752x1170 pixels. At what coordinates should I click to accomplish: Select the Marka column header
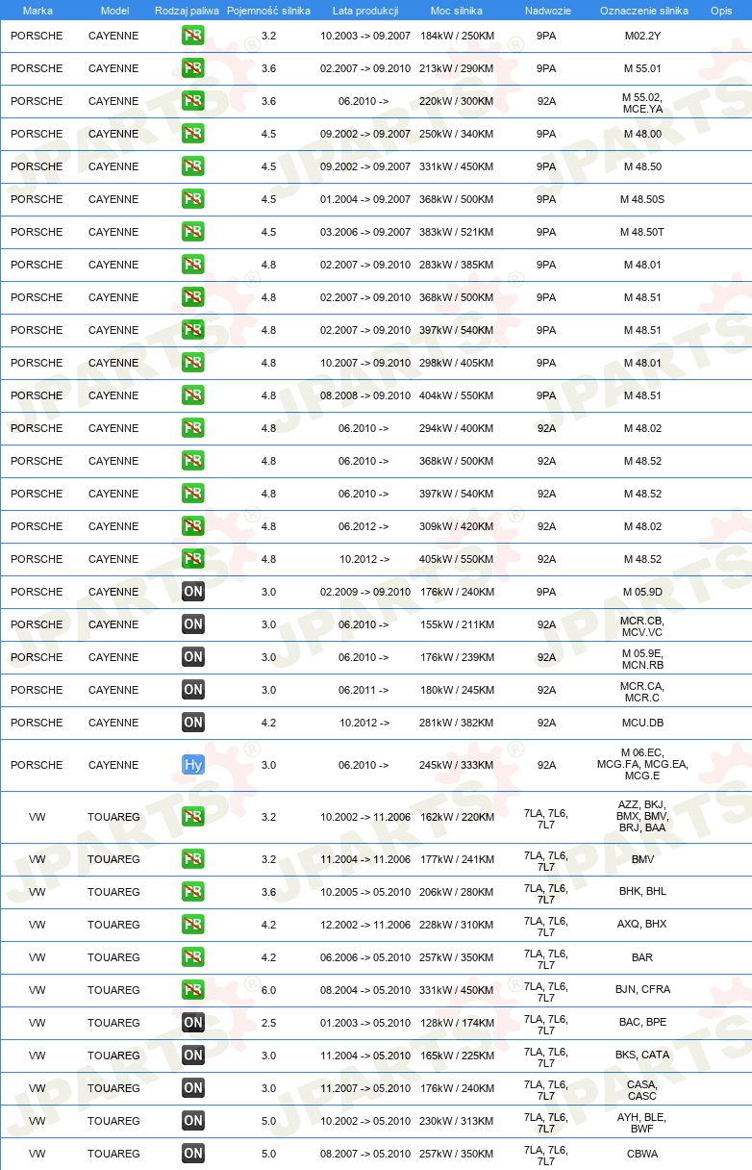(x=38, y=11)
